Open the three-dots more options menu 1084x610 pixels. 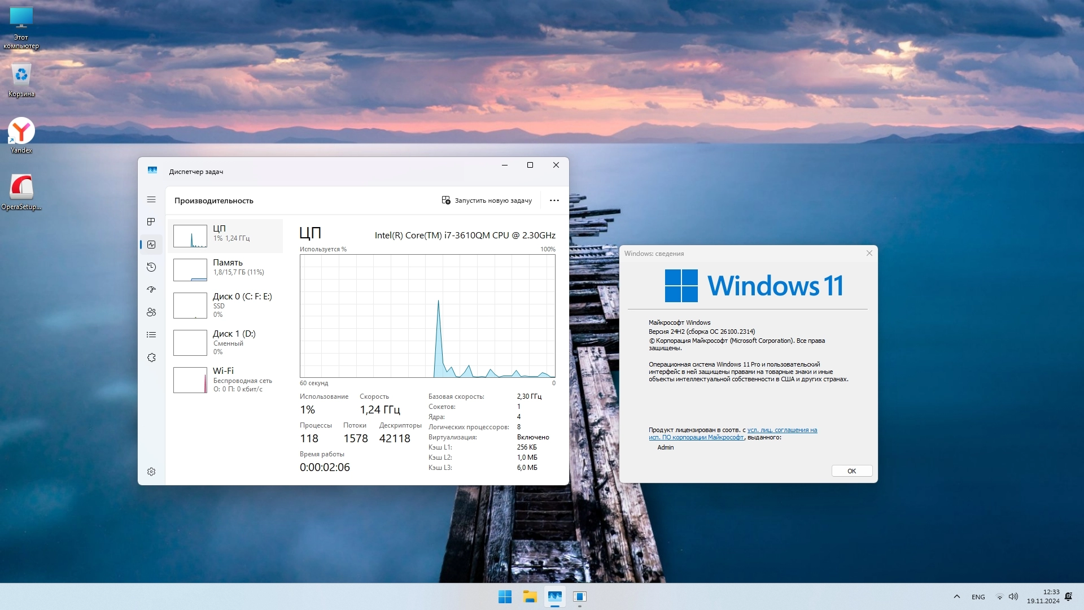point(554,201)
